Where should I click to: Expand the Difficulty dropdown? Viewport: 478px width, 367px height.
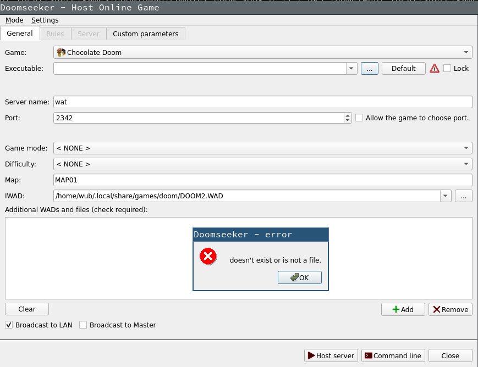coord(466,164)
